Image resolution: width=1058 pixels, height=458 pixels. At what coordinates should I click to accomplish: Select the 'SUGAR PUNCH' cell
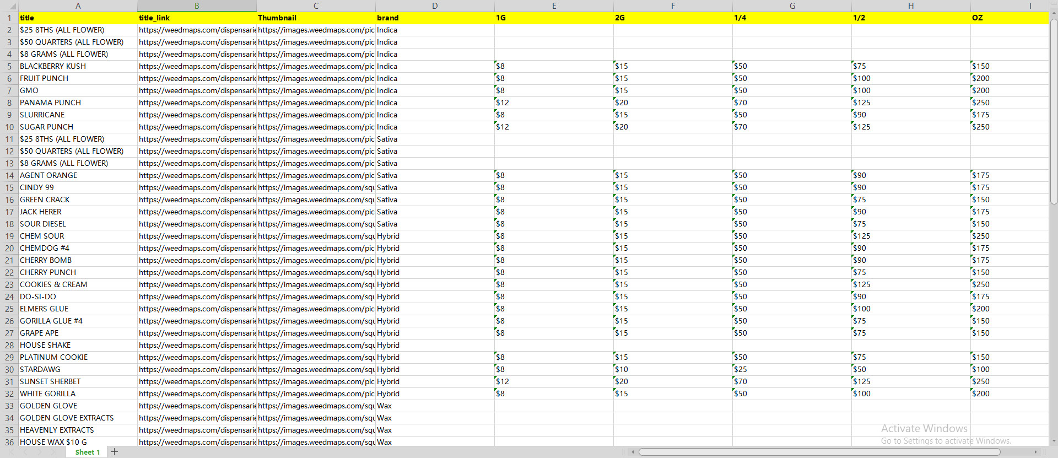78,127
